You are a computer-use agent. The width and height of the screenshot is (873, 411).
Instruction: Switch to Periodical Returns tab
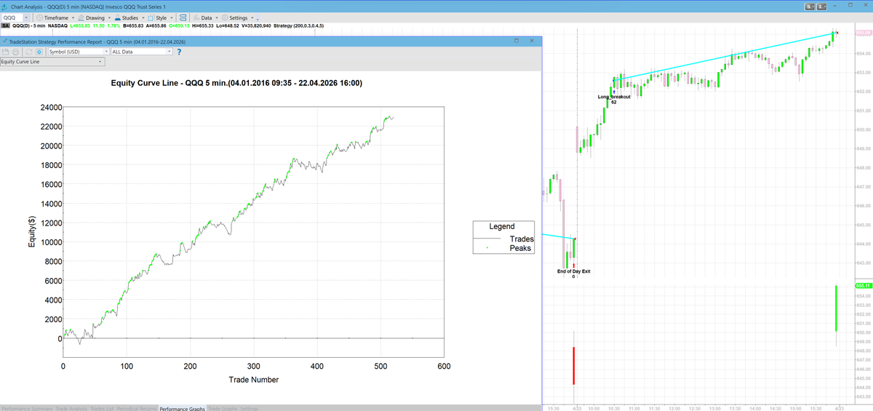point(137,408)
